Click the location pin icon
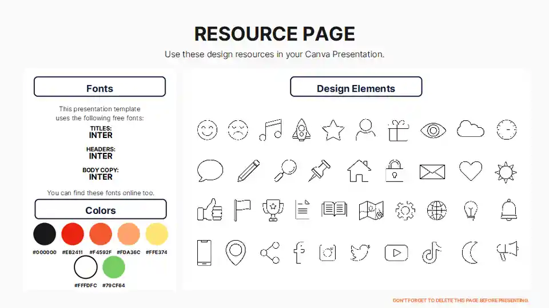Screen dimensions: 549x308 [x=236, y=253]
